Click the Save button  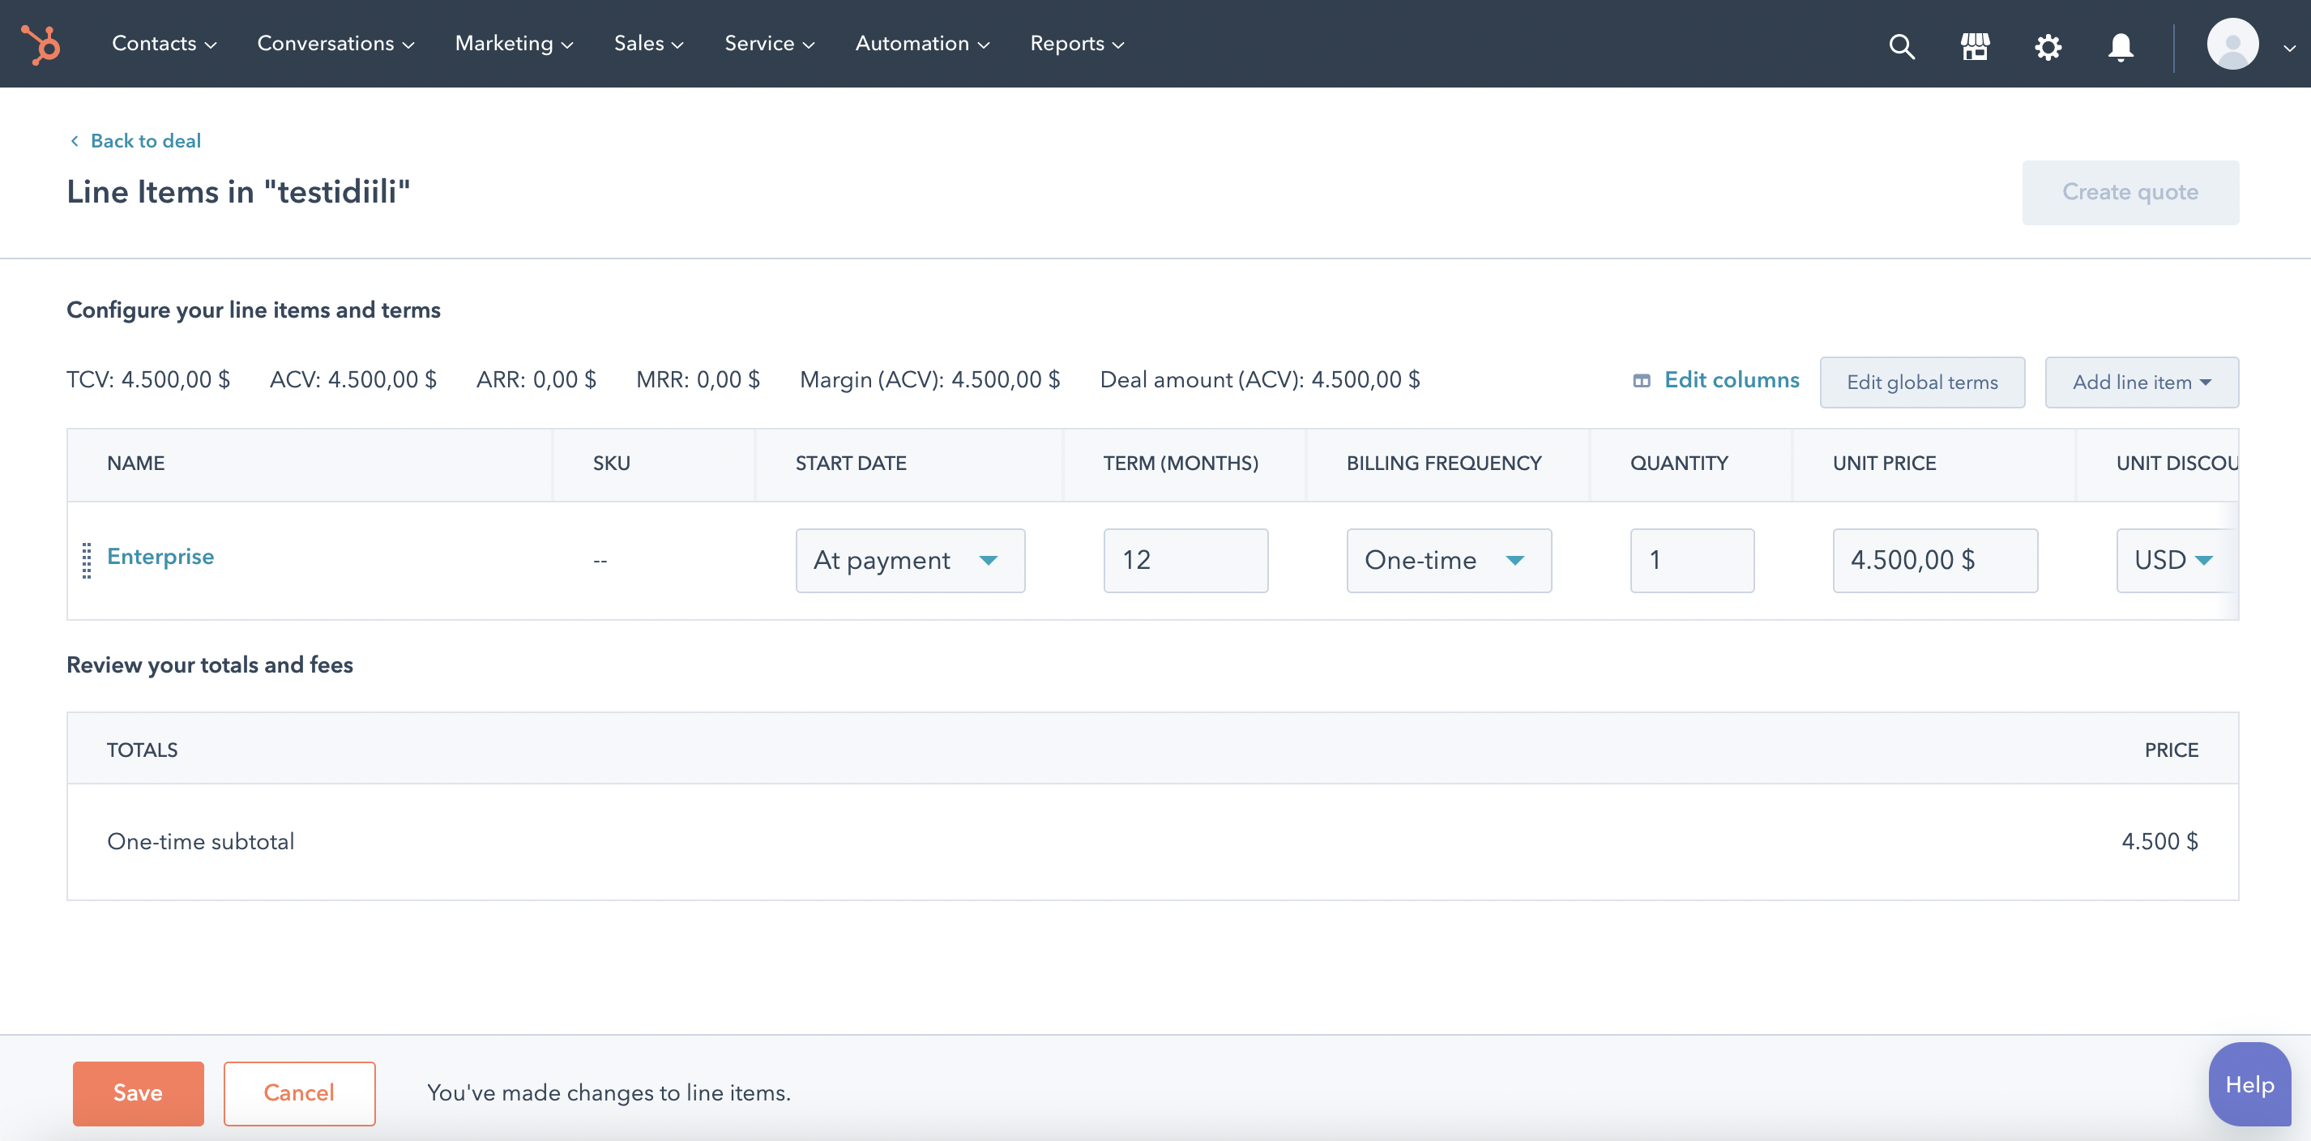pyautogui.click(x=139, y=1094)
